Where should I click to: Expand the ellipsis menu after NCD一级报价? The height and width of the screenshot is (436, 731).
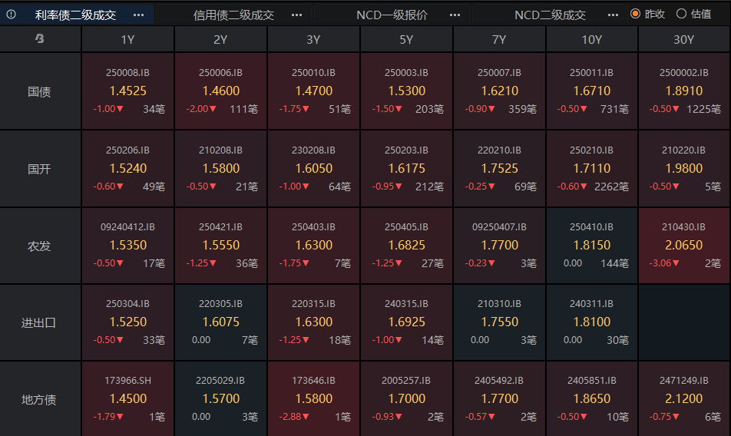pyautogui.click(x=455, y=15)
